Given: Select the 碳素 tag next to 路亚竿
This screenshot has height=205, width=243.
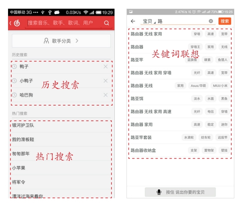Looking at the screenshot, I should 207,60.
